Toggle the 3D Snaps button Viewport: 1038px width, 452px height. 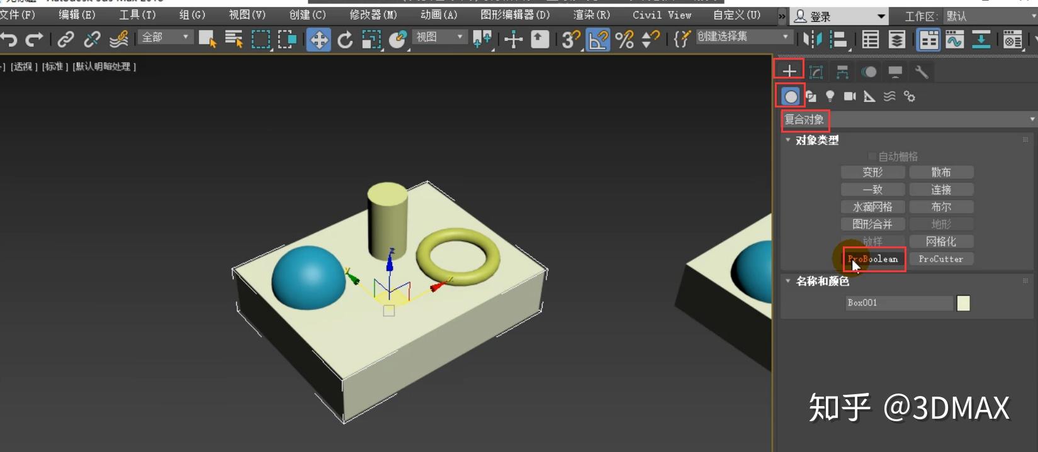tap(571, 40)
